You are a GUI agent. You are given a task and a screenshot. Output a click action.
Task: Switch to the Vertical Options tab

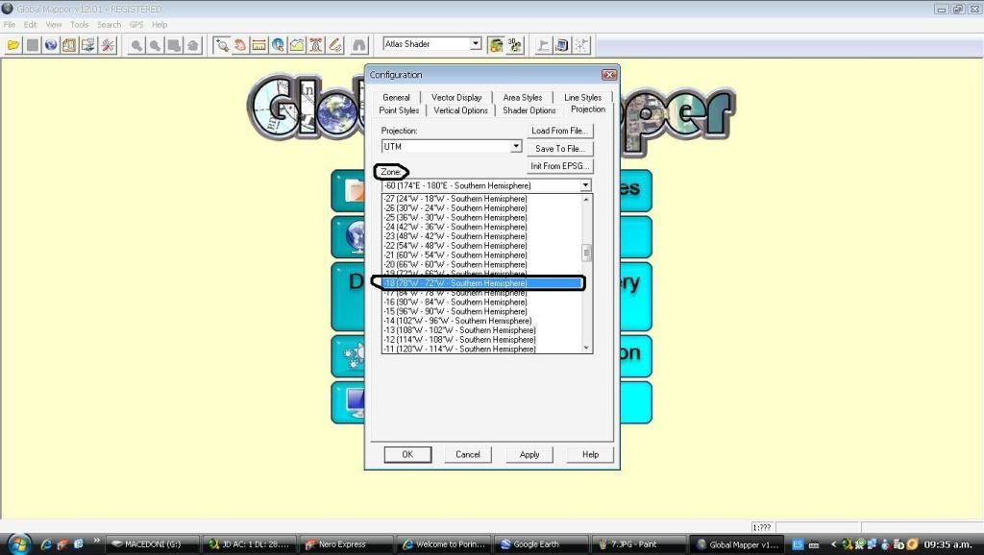(x=460, y=110)
